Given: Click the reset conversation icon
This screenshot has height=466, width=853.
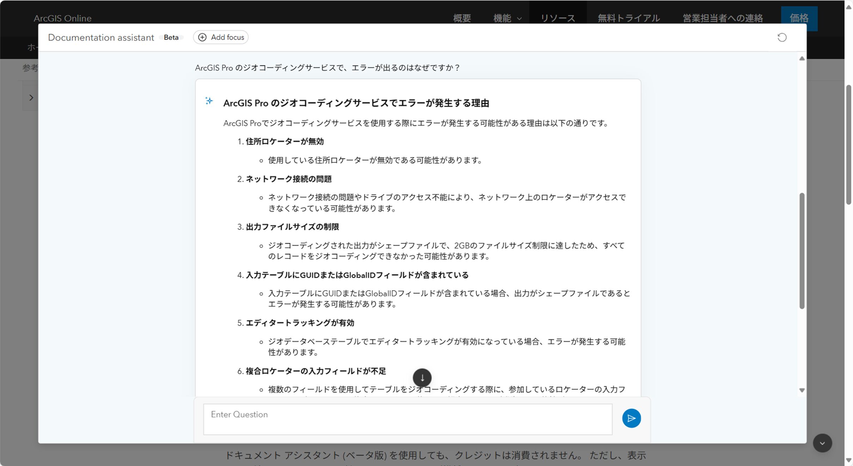Looking at the screenshot, I should pyautogui.click(x=782, y=37).
